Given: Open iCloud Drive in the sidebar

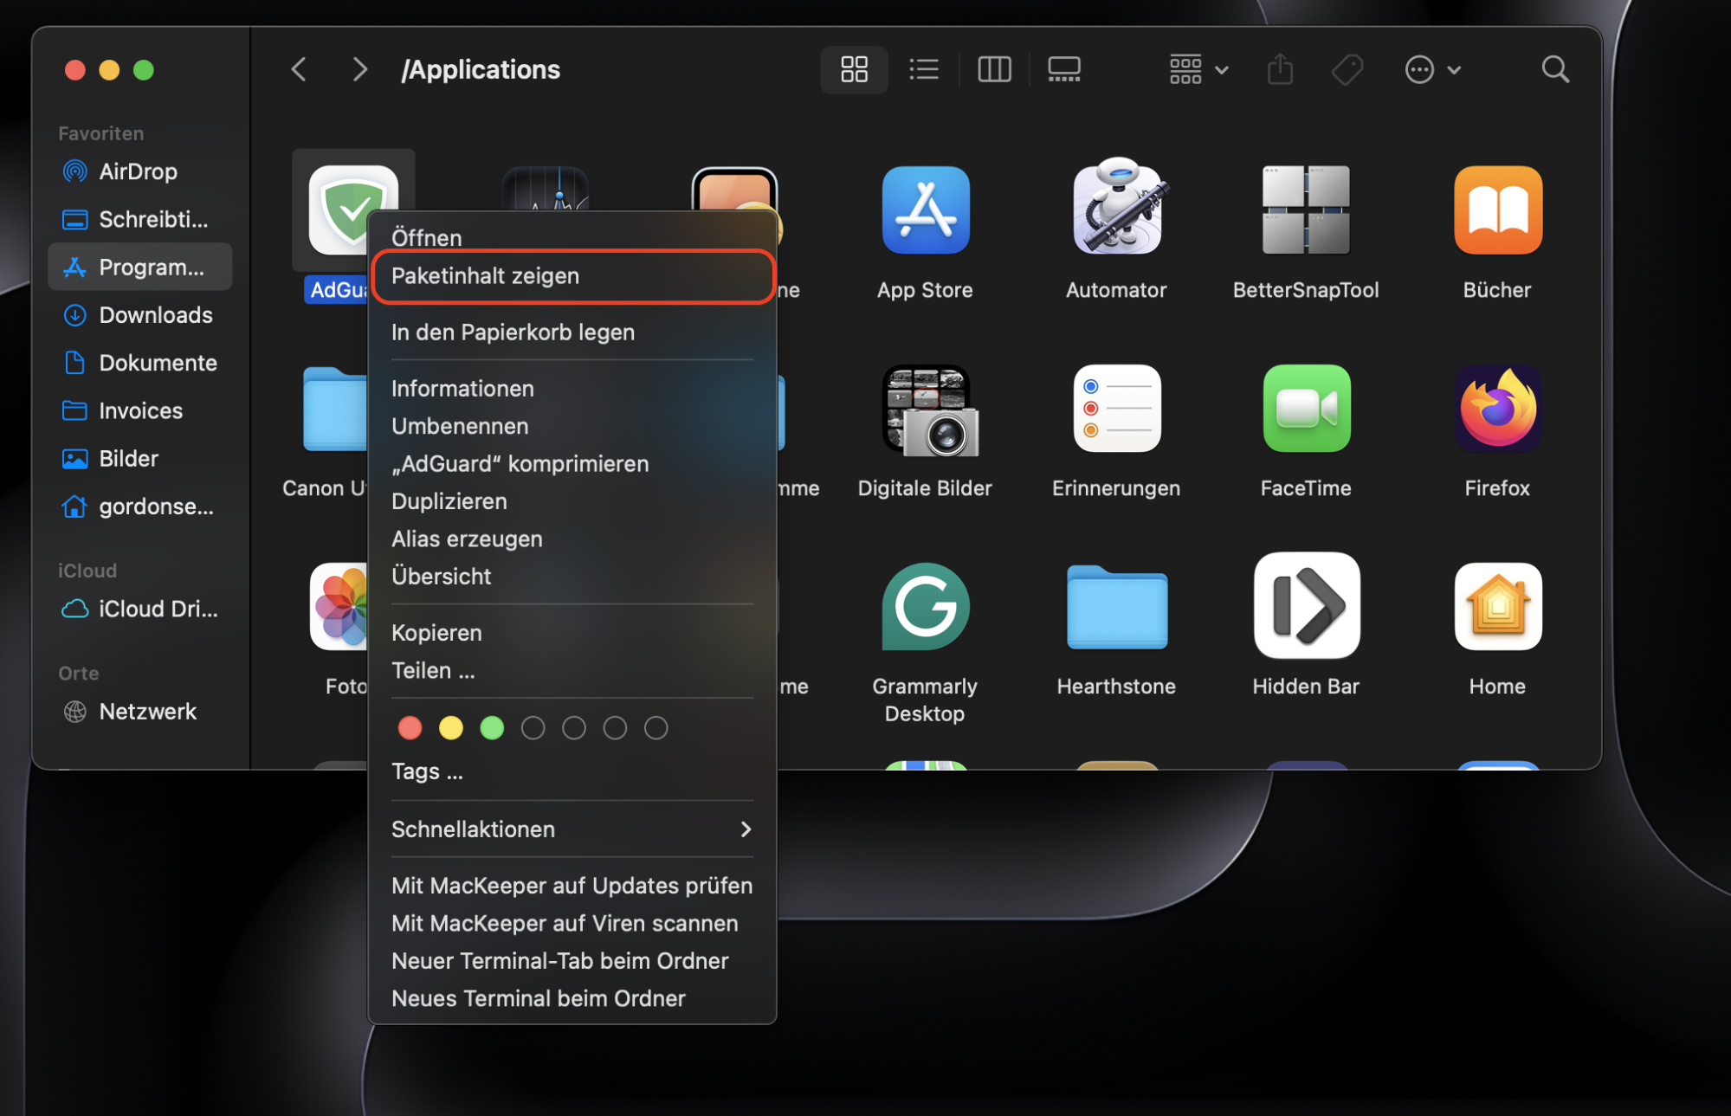Looking at the screenshot, I should [x=139, y=609].
